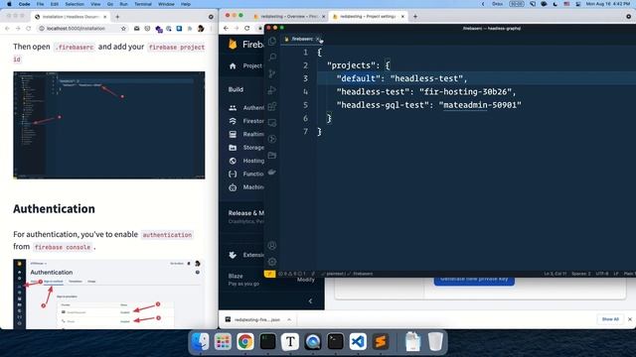Open Extensions in Firebase sidebar
The height and width of the screenshot is (357, 636).
pos(246,255)
